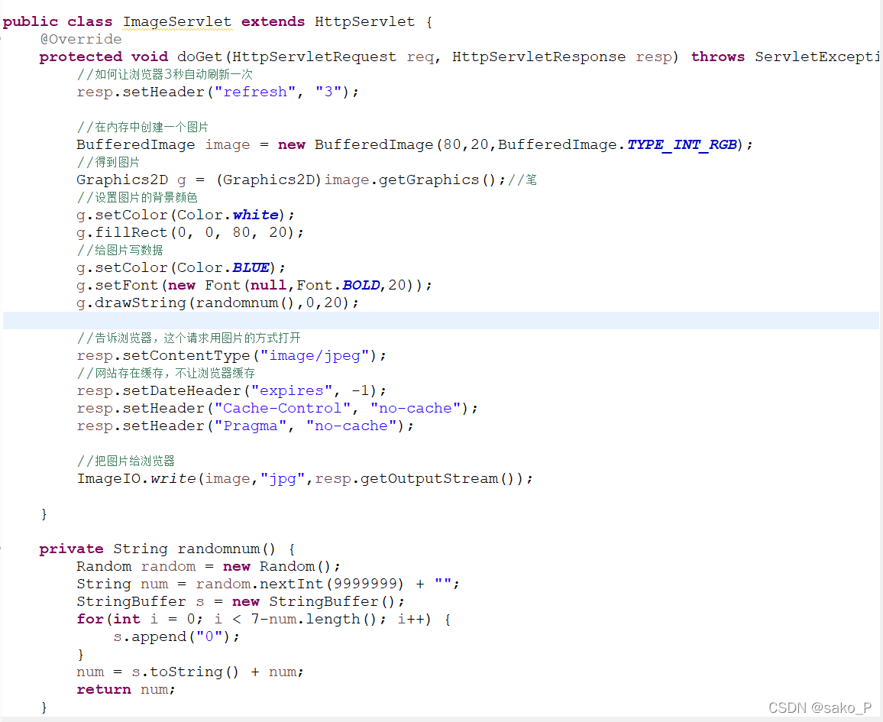883x722 pixels.
Task: Click the "Pragma" string
Action: 250,426
